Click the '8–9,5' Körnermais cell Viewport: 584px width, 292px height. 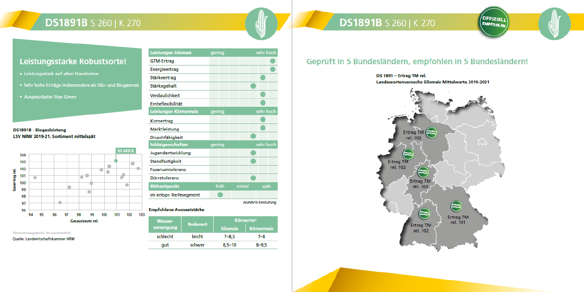[x=262, y=245]
